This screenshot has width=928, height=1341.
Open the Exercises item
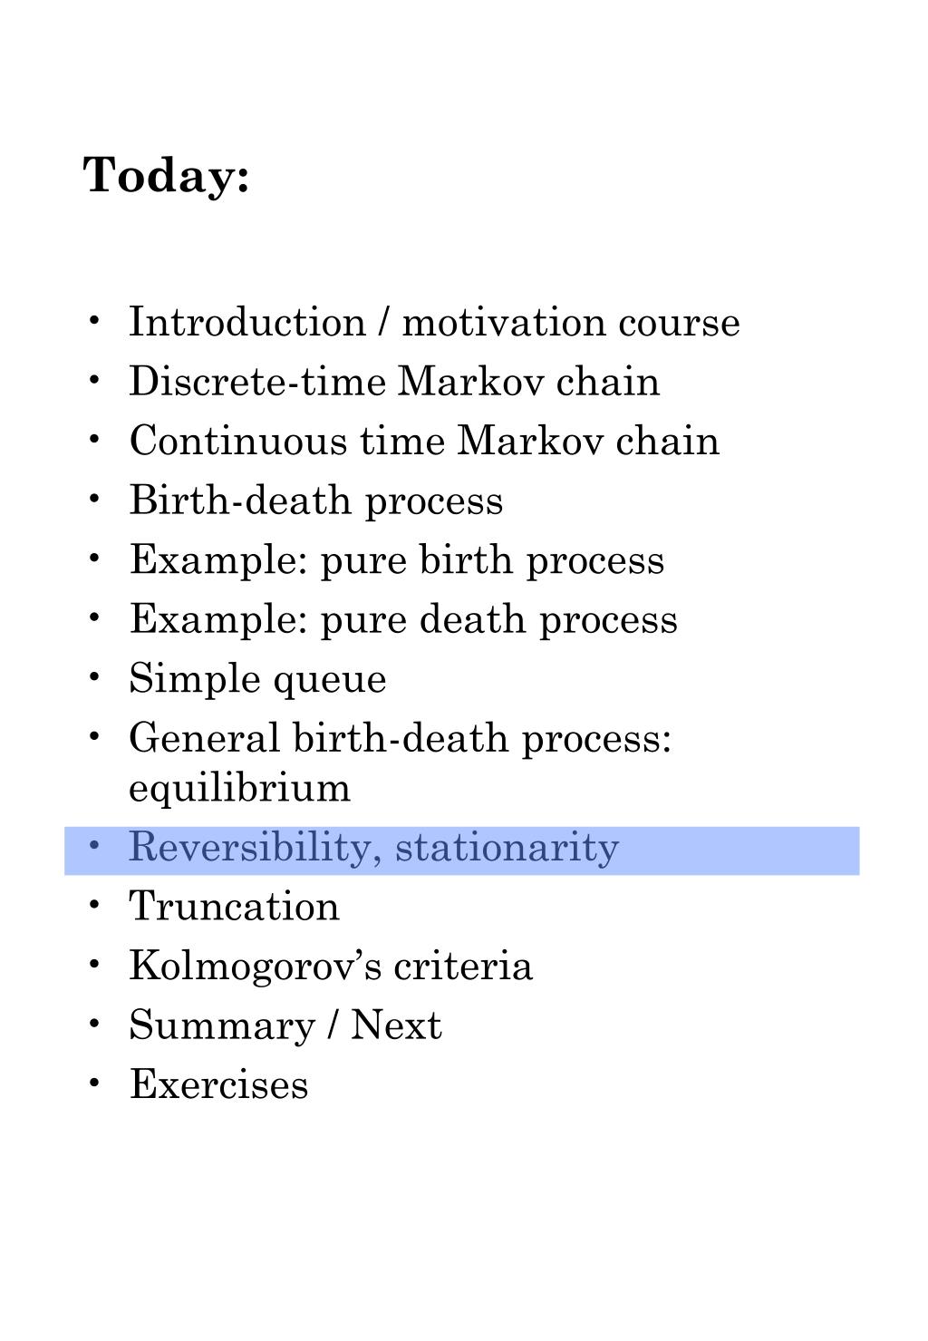[218, 1084]
